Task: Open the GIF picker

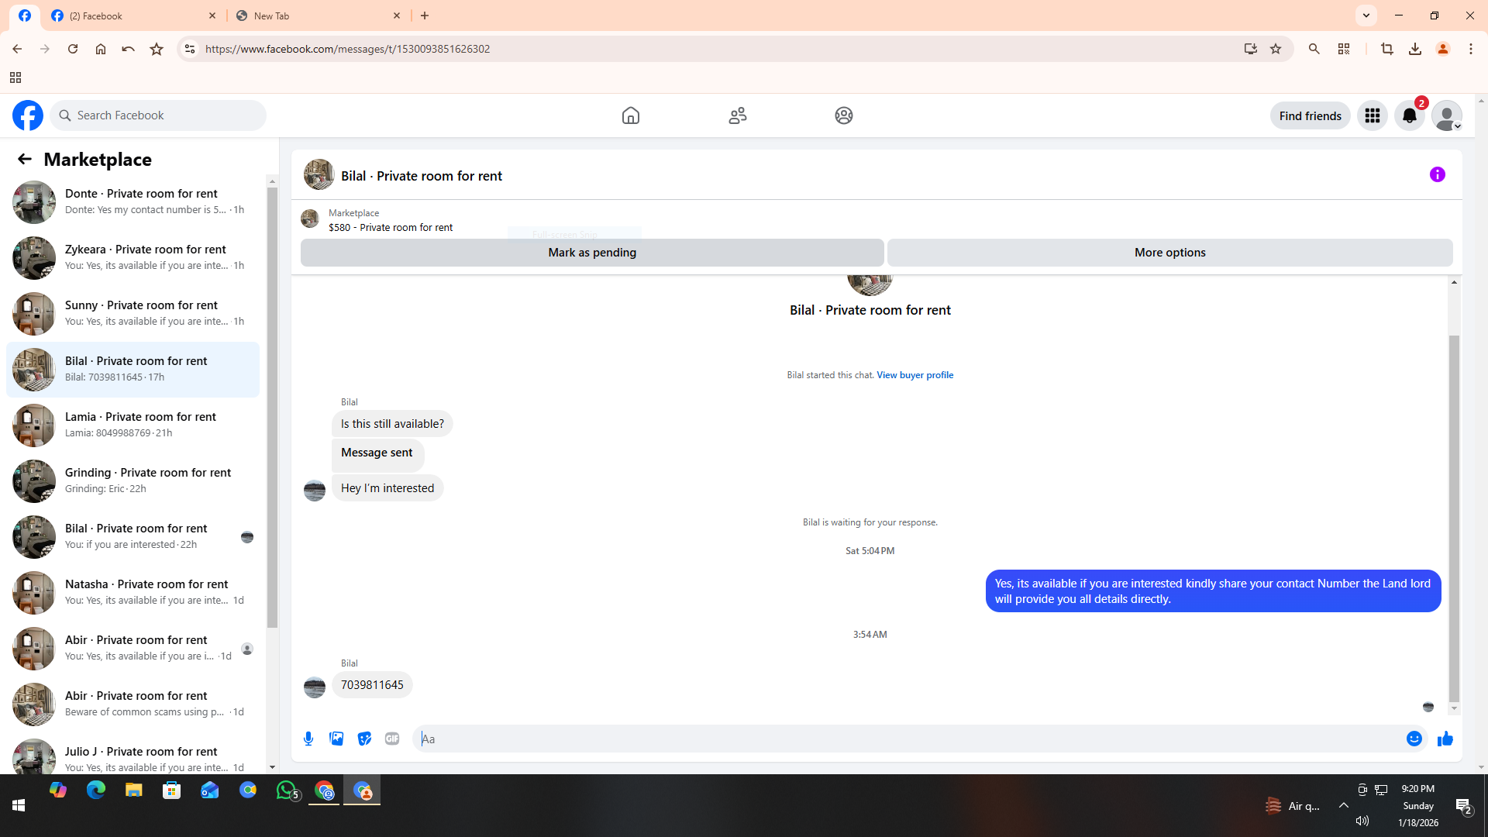Action: [x=392, y=739]
